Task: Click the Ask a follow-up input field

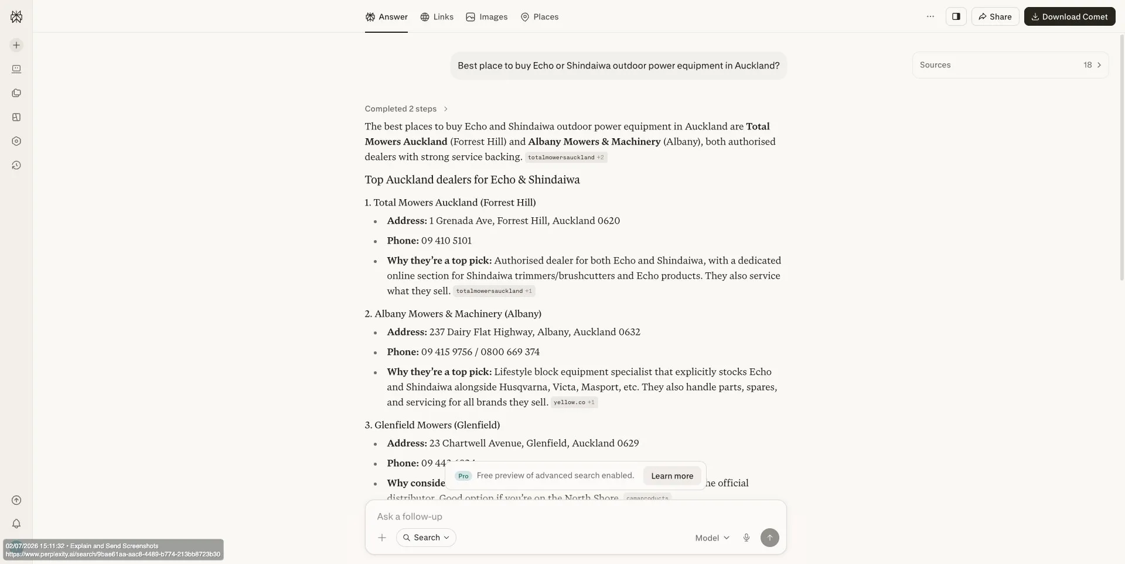Action: 575,517
